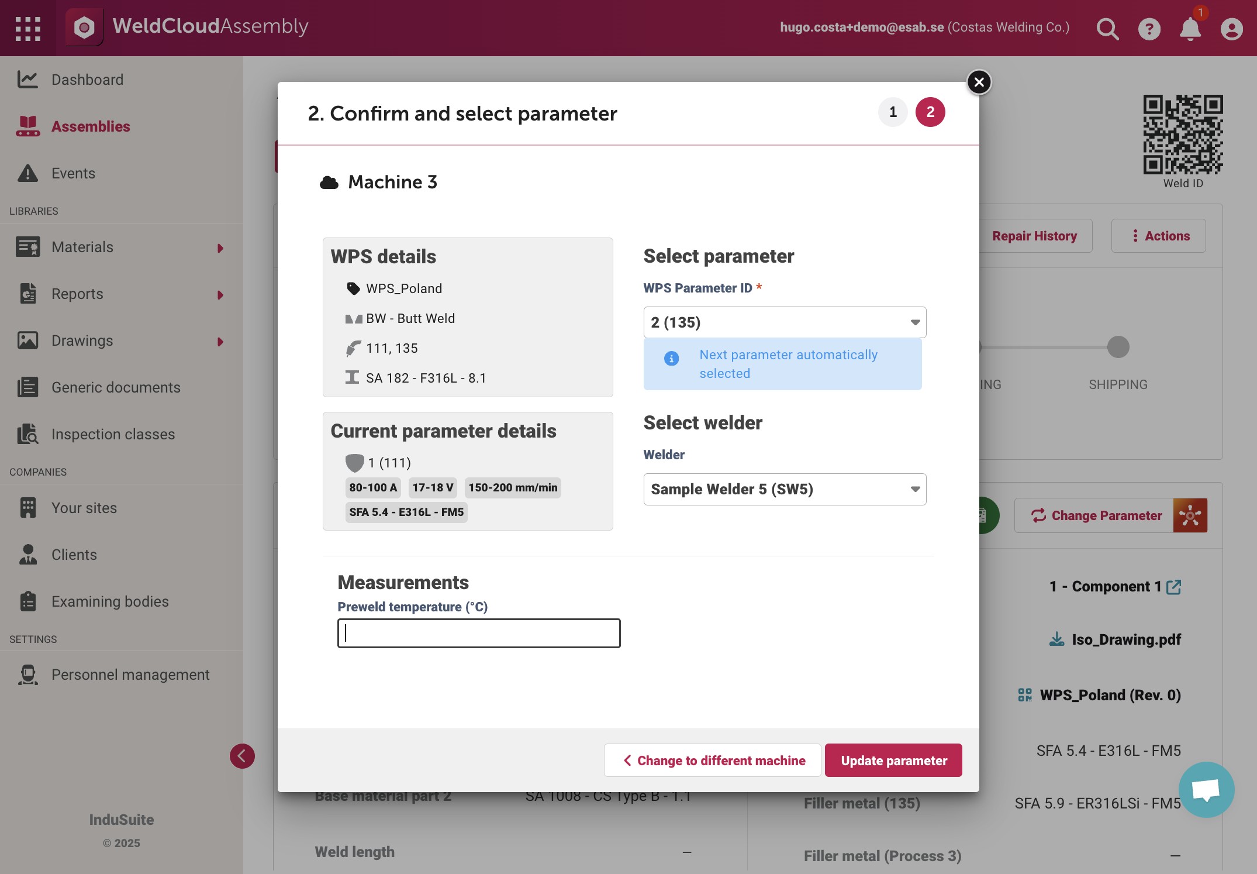Click the SA 182 - F316L - 8.1 row
The image size is (1257, 874).
click(x=415, y=378)
